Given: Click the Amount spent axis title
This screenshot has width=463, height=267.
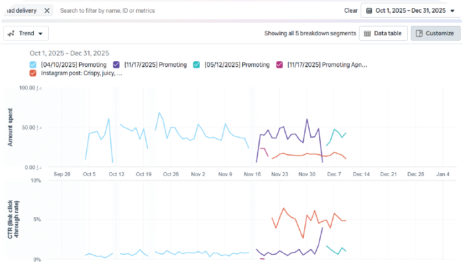Looking at the screenshot, I should [x=11, y=127].
